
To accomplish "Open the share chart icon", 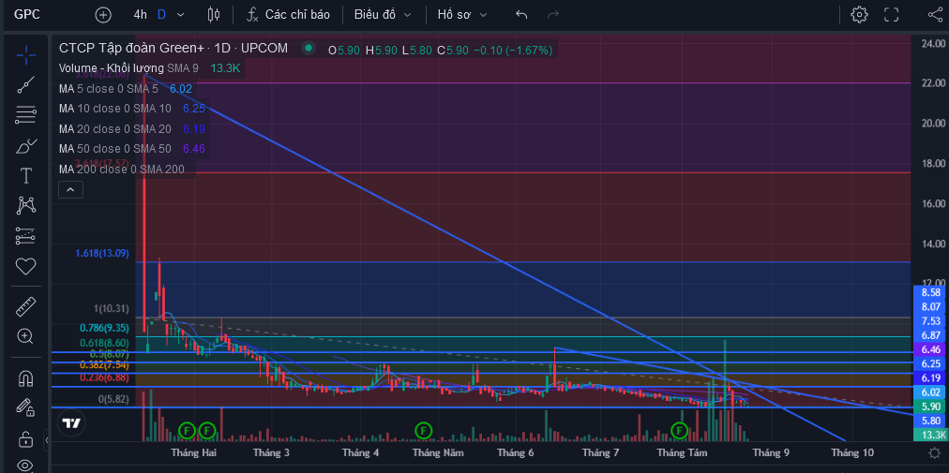I will point(935,14).
